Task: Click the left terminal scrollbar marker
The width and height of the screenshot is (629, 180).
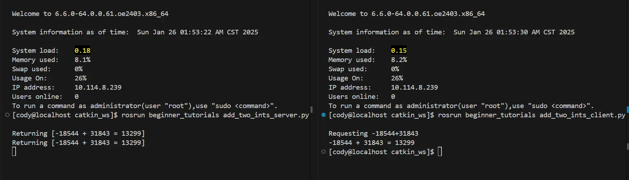Action: coord(311,109)
